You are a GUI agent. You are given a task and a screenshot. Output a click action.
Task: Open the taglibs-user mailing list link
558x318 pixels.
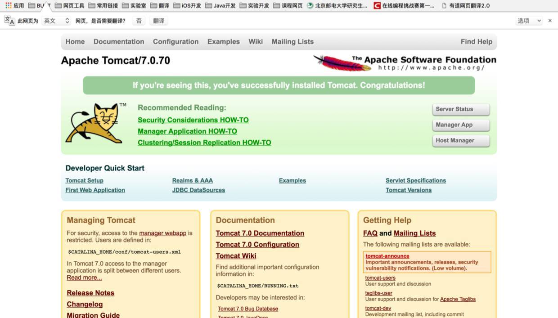tap(378, 293)
